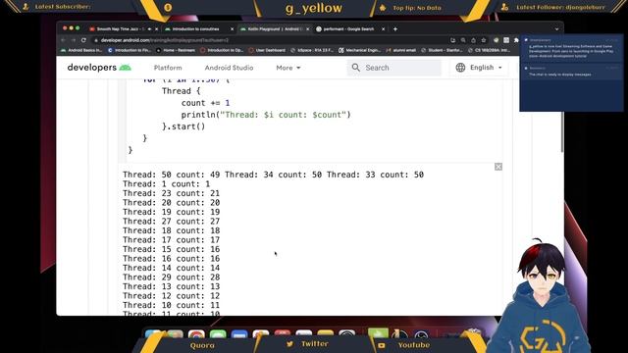Expand the More dropdown
This screenshot has width=628, height=353.
tap(288, 68)
